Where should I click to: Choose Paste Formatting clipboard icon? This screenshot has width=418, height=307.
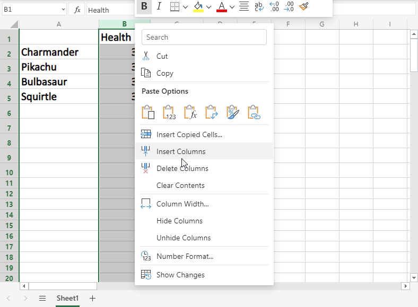pos(233,112)
